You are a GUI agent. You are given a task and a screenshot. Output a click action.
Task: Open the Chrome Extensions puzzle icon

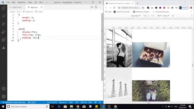[x=172, y=8]
